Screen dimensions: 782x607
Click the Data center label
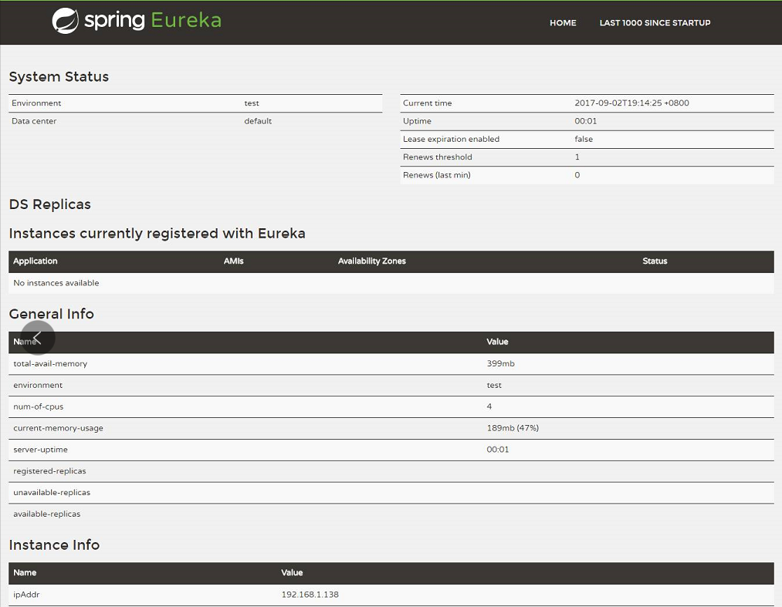(34, 121)
